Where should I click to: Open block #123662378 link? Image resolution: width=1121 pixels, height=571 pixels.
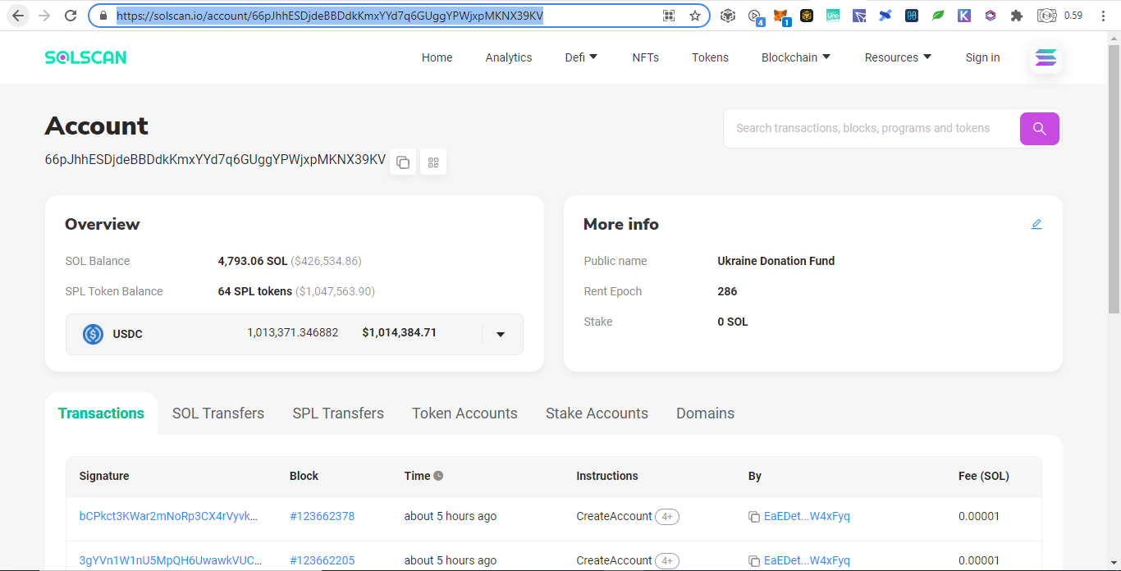323,516
